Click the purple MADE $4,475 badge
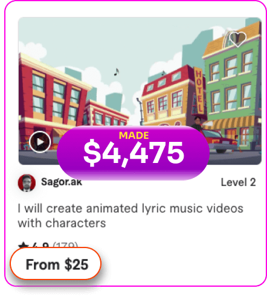Viewport: 267px width, 297px height. (133, 152)
